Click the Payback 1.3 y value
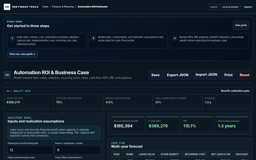Image resolution: width=256 pixels, height=160 pixels. 208,102
